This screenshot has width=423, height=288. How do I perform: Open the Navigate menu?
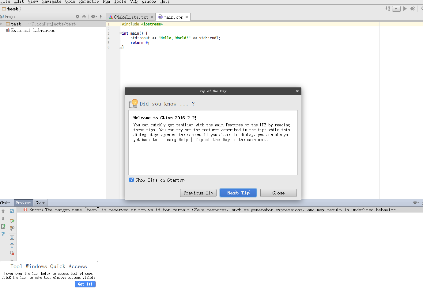pyautogui.click(x=51, y=2)
